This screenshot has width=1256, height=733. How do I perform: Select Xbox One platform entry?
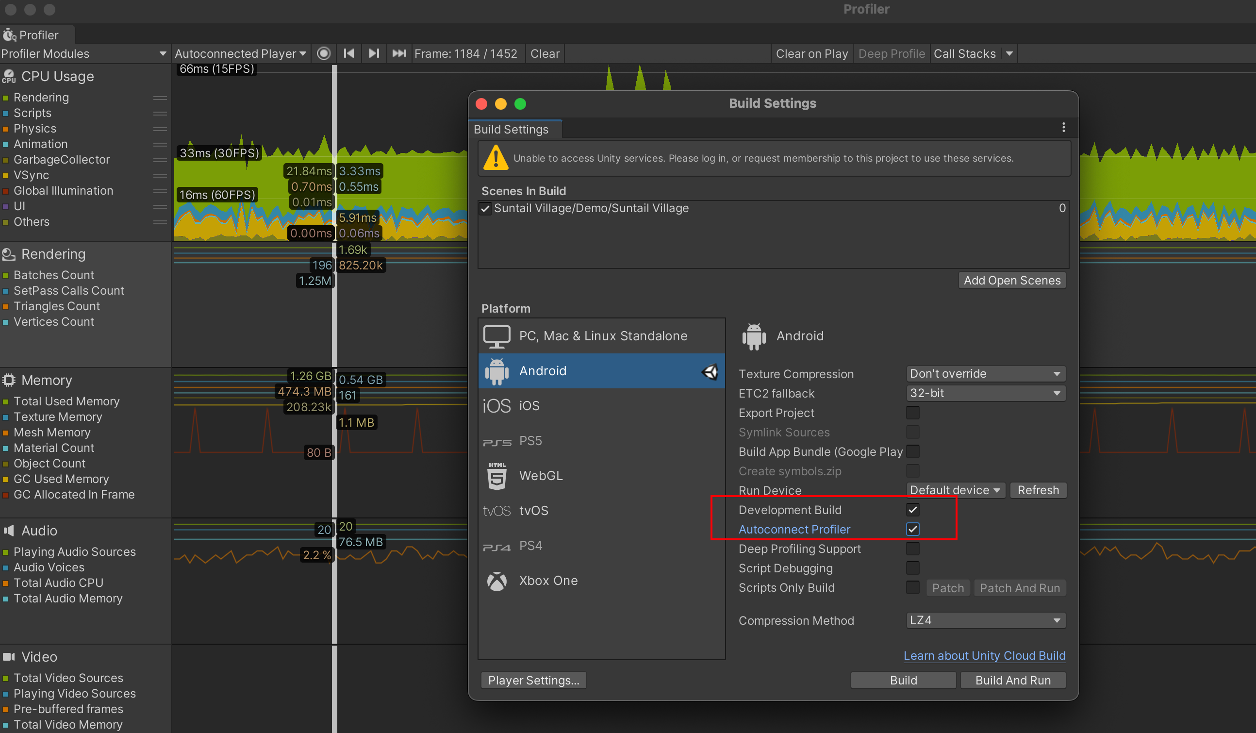548,581
